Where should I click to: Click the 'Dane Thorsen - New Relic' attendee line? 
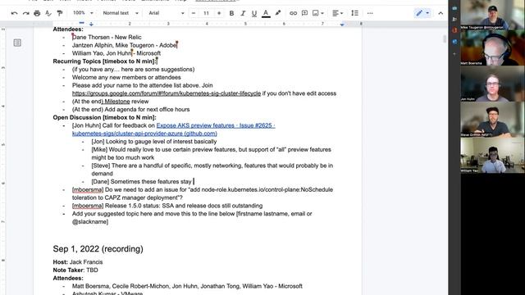(107, 37)
